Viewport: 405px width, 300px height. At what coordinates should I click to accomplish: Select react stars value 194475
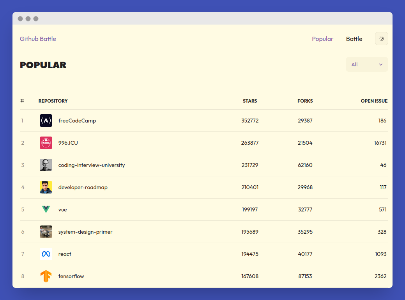[250, 254]
